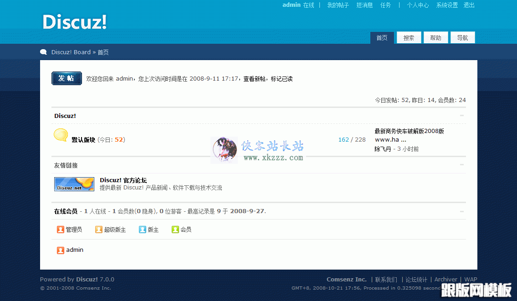Switch to the 首页 tab
The height and width of the screenshot is (301, 517).
[x=382, y=38]
